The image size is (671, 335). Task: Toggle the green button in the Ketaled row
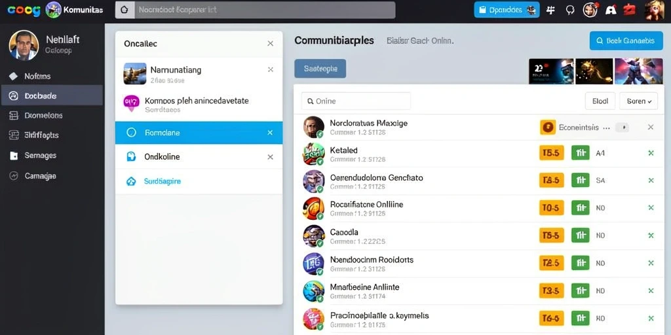(581, 152)
